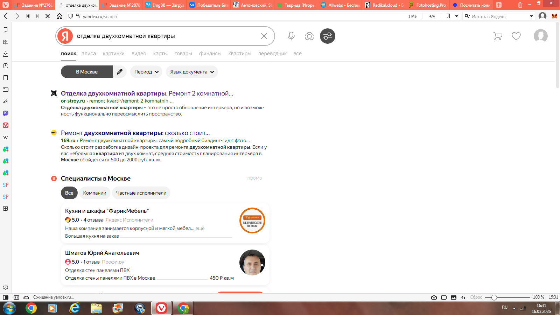Expand the ФарикМебель description with ещё
The height and width of the screenshot is (315, 560).
click(200, 228)
